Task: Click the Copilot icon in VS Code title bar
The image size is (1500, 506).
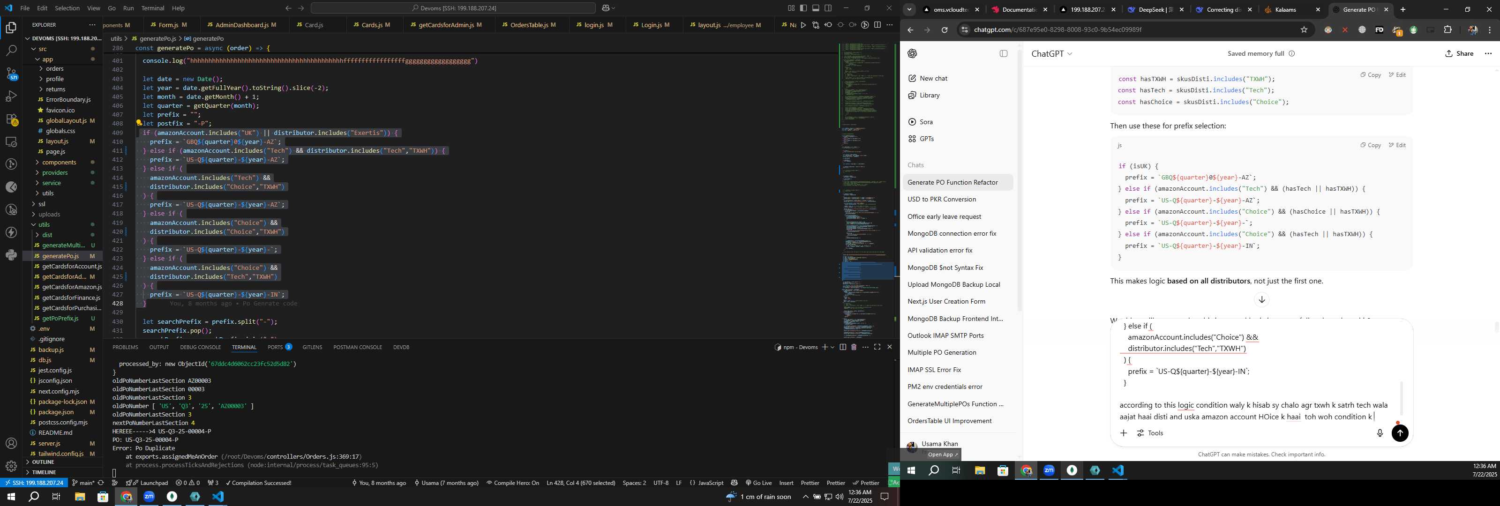Action: pyautogui.click(x=606, y=8)
